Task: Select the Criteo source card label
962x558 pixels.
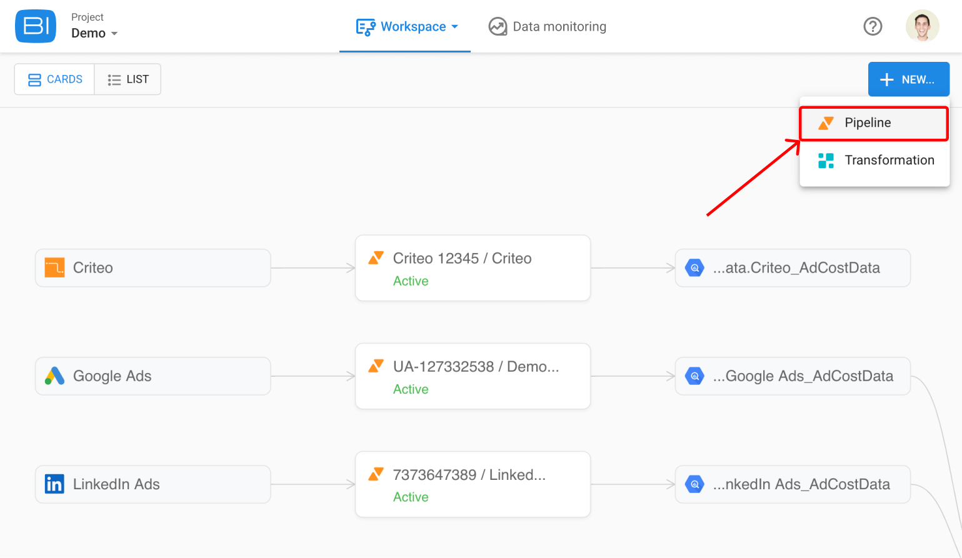Action: coord(93,267)
